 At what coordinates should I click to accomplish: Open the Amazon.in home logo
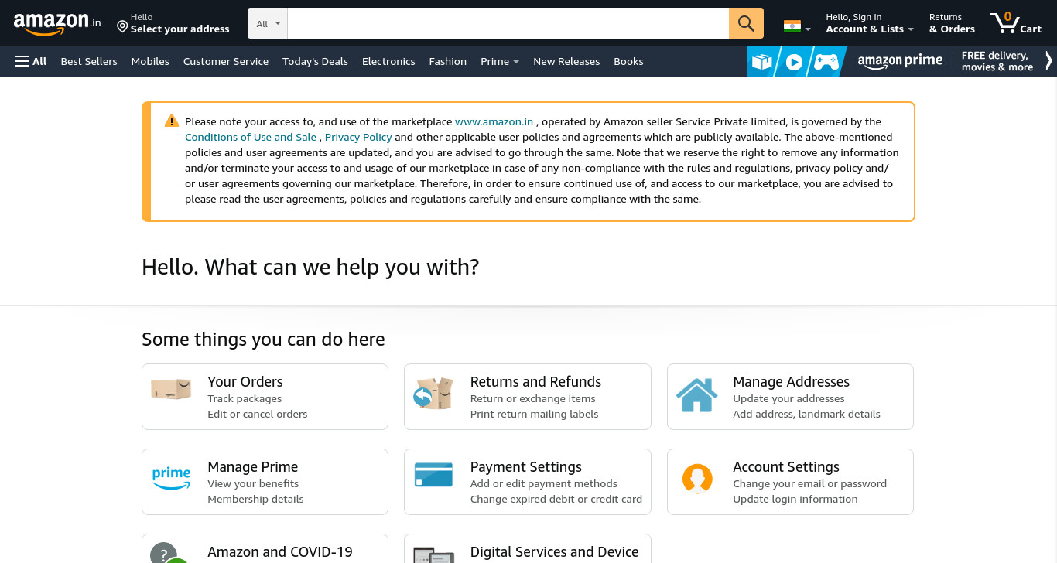tap(57, 24)
